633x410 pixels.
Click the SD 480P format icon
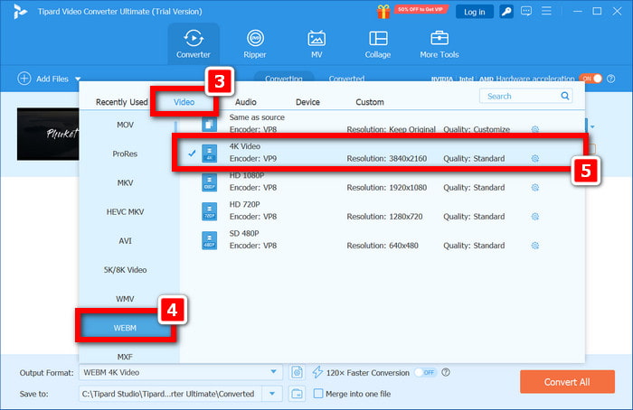tap(209, 240)
